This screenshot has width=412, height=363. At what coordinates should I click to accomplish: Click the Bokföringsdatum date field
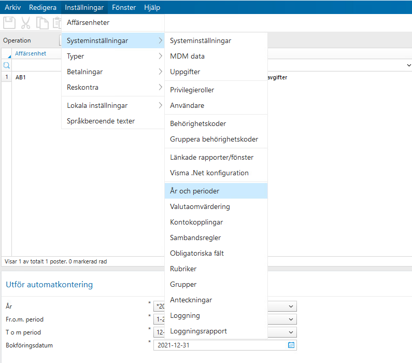(225, 345)
